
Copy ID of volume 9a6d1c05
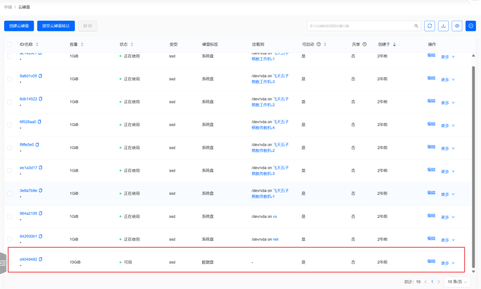click(x=40, y=76)
